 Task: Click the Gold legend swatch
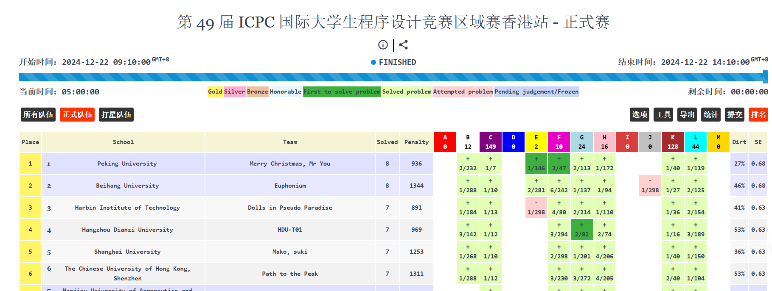pos(215,91)
